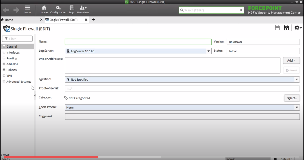Screen dimensions: 304x160
Task: Open the Overviews chart dropdown
Action: (x=83, y=9)
